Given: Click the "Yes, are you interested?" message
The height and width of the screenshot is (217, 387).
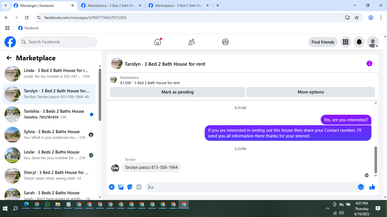Looking at the screenshot, I should point(346,120).
